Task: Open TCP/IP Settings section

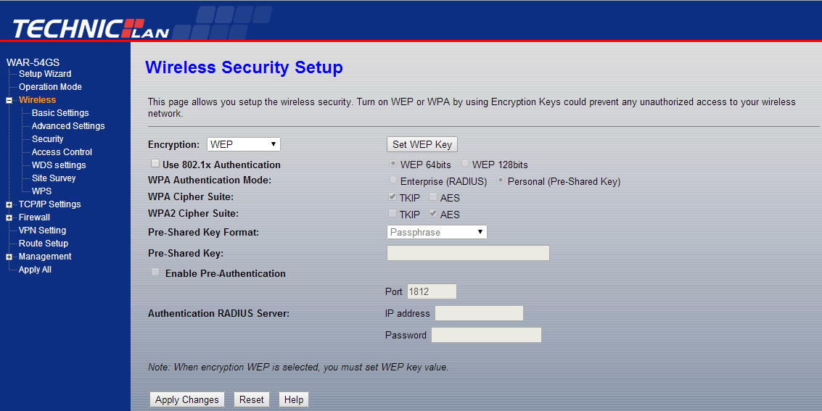Action: [50, 204]
